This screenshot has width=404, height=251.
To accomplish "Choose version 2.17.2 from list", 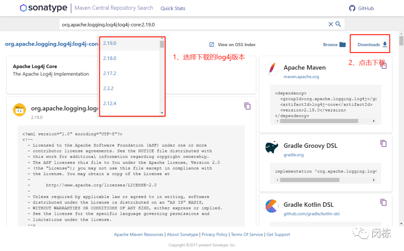I will pyautogui.click(x=130, y=73).
